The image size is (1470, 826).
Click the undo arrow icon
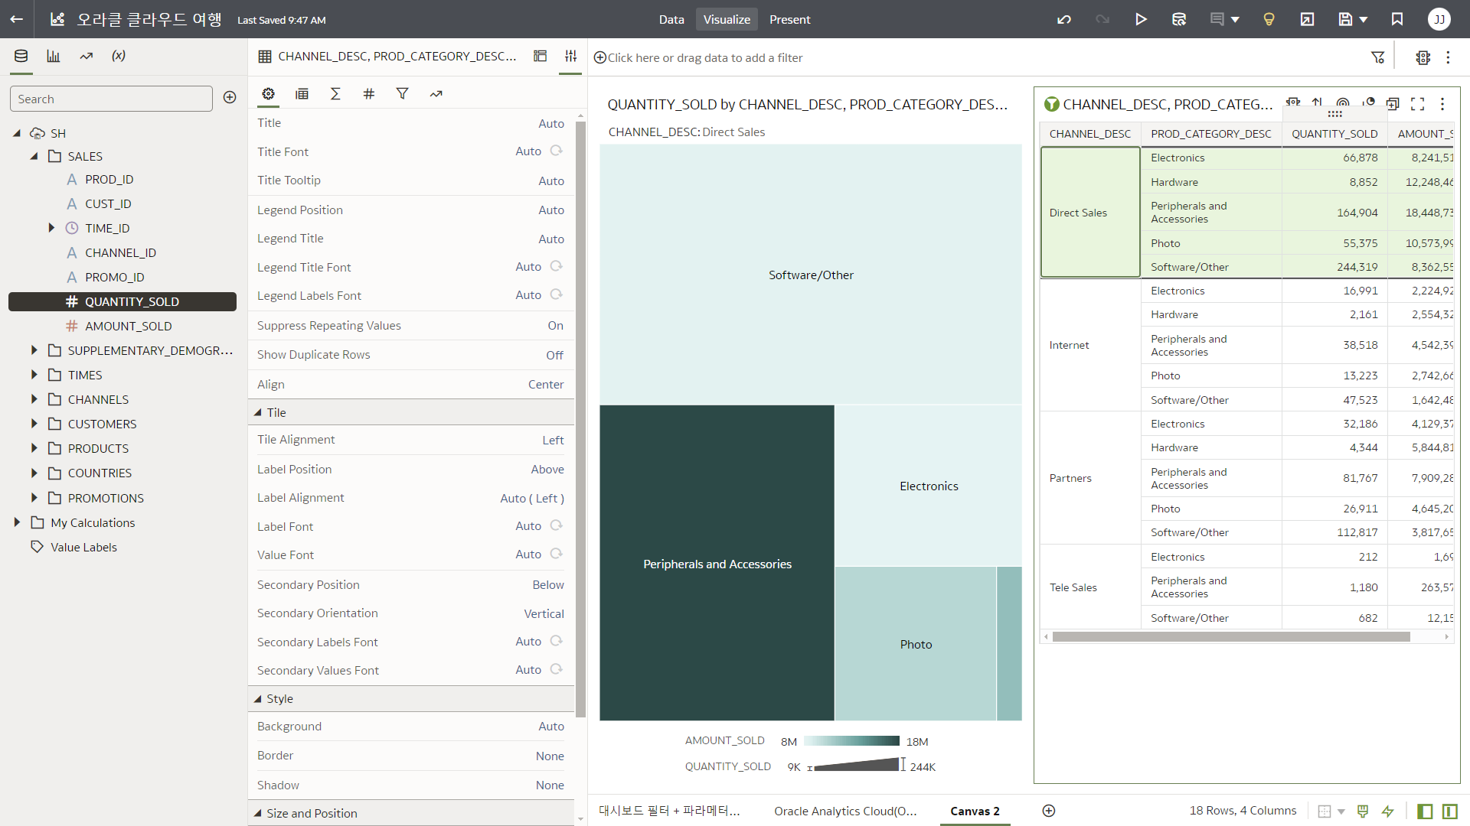coord(1064,20)
